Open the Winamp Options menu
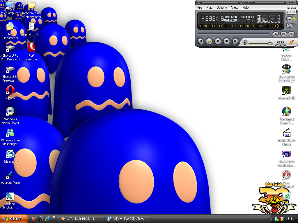This screenshot has width=298, height=223. (221, 8)
